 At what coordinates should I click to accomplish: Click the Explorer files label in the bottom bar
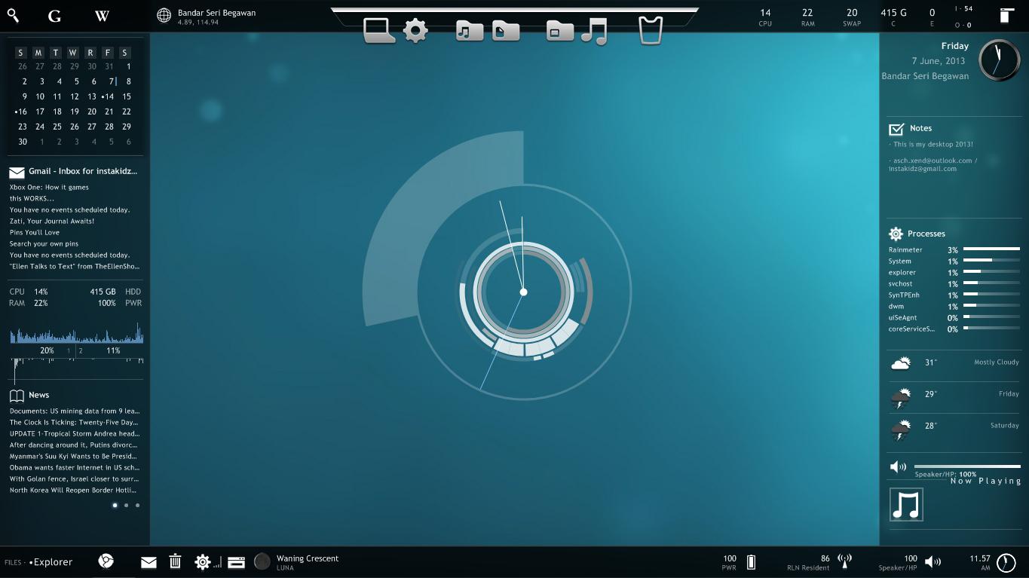click(x=51, y=562)
